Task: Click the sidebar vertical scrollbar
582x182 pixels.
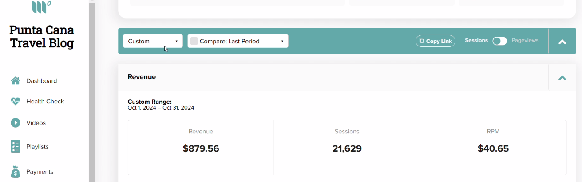Action: 92,91
